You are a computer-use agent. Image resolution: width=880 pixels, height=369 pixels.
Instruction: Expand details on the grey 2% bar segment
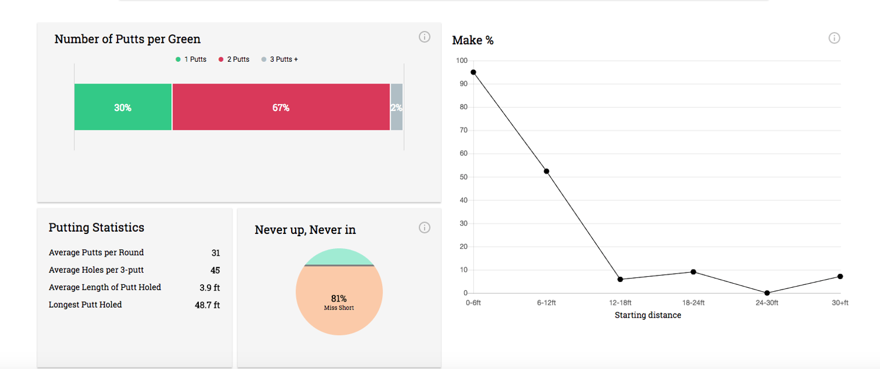point(397,107)
